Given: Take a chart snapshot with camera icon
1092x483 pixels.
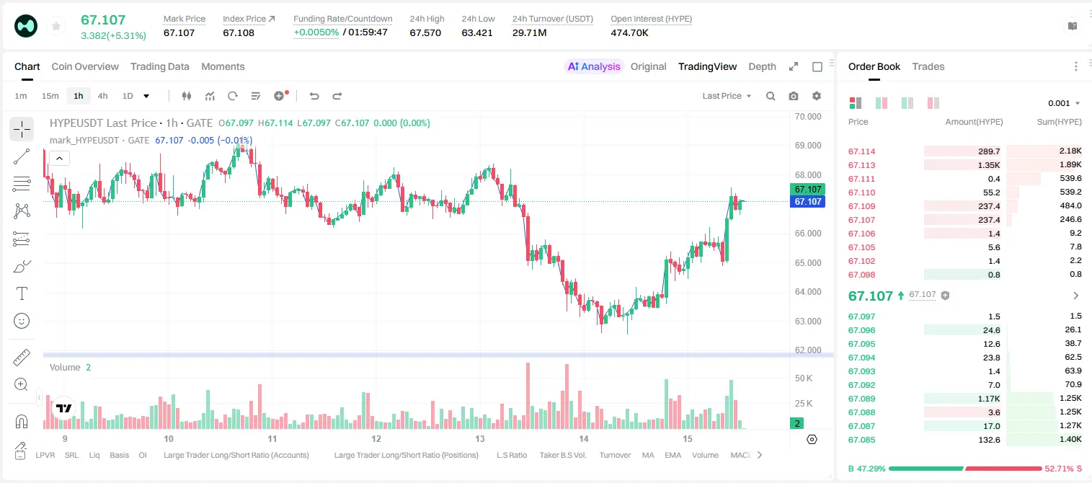Looking at the screenshot, I should [x=794, y=96].
